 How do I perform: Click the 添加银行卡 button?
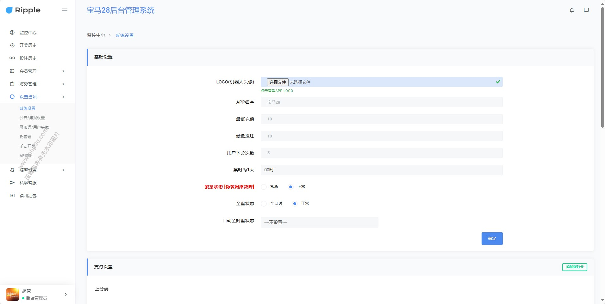[574, 267]
